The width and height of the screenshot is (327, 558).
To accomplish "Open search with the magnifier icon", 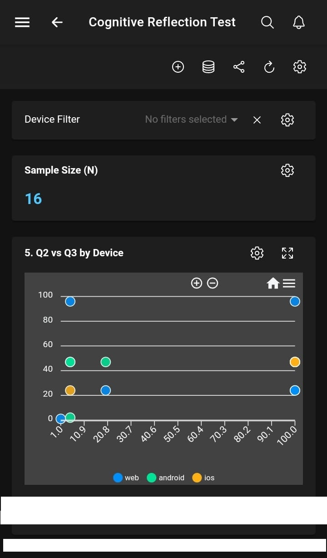I will (268, 22).
